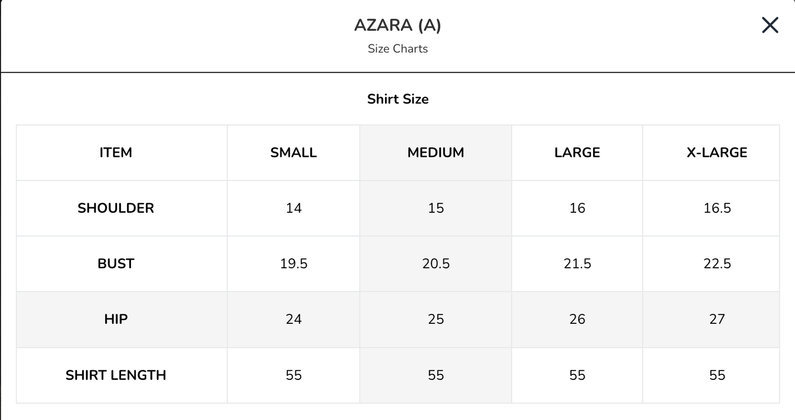Screen dimensions: 795x420
Task: Click the ITEM header cell
Action: [x=116, y=152]
